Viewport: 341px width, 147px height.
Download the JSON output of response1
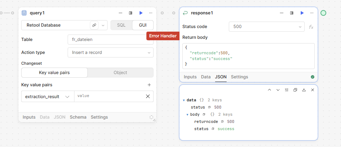[x=304, y=90]
